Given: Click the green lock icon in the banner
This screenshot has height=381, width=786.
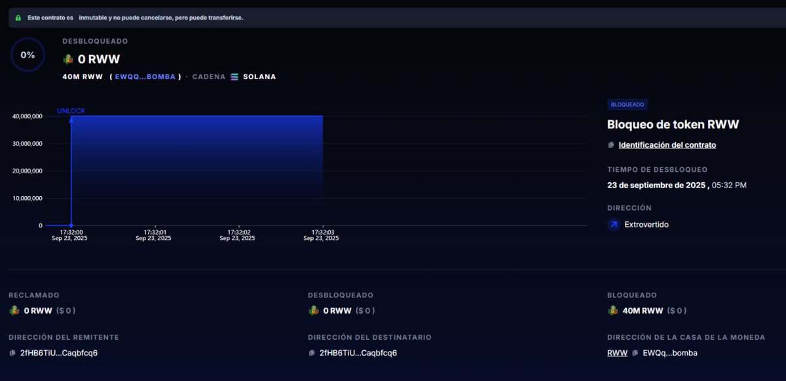Looking at the screenshot, I should coord(18,17).
